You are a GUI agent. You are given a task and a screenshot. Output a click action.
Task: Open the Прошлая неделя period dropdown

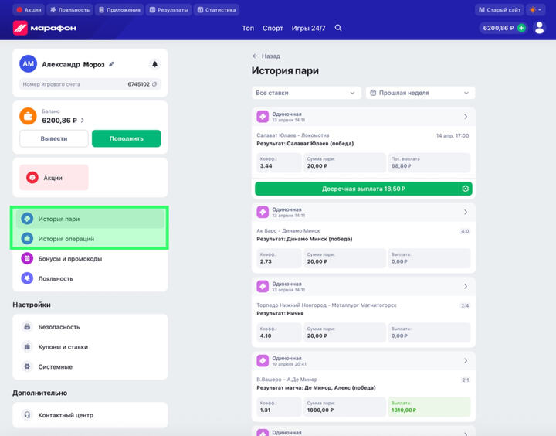[x=421, y=93]
